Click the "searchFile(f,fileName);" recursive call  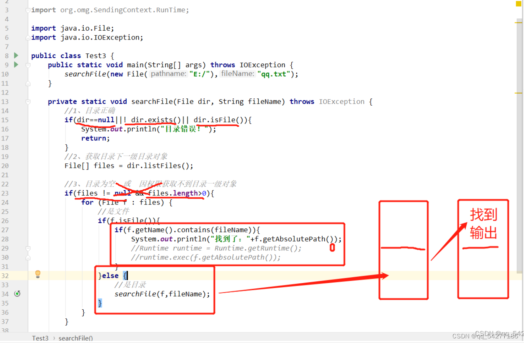(x=162, y=294)
